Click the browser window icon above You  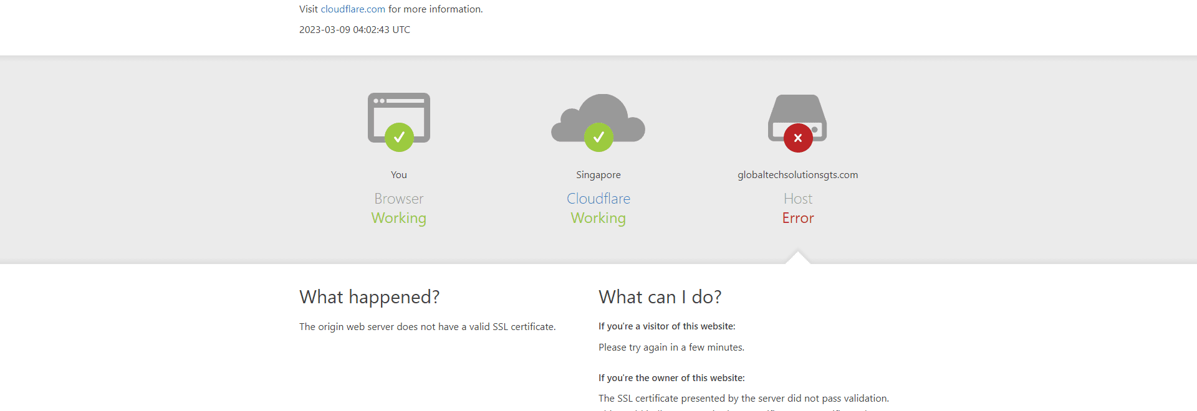pos(399,122)
